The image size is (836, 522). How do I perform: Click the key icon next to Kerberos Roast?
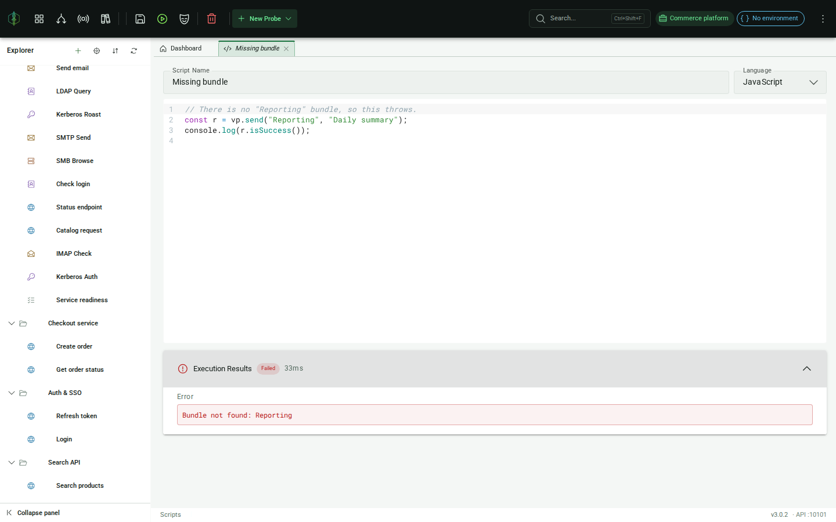[31, 114]
